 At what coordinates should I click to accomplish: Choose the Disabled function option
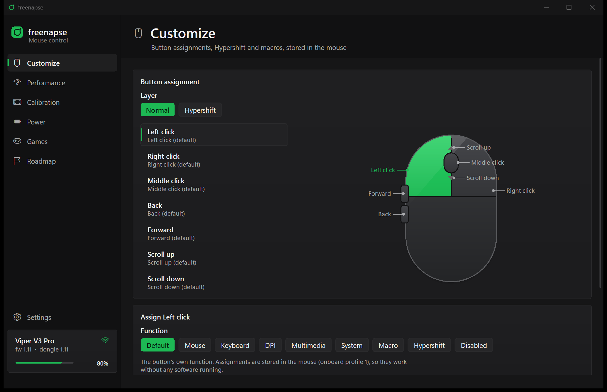[x=474, y=345]
